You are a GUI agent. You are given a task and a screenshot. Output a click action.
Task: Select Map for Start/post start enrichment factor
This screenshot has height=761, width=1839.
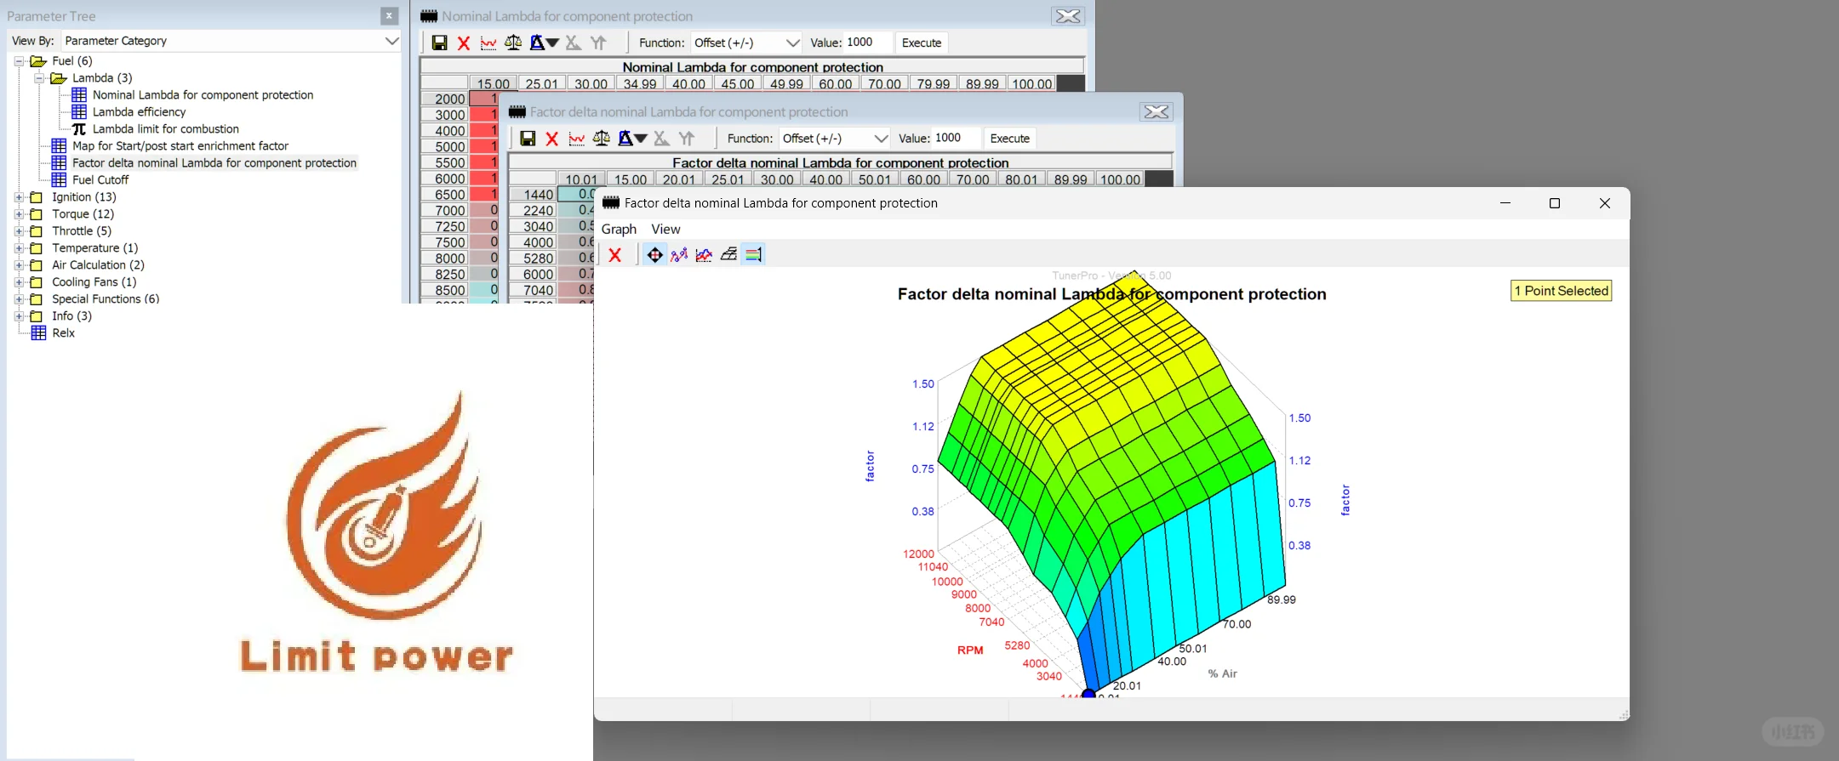[180, 146]
